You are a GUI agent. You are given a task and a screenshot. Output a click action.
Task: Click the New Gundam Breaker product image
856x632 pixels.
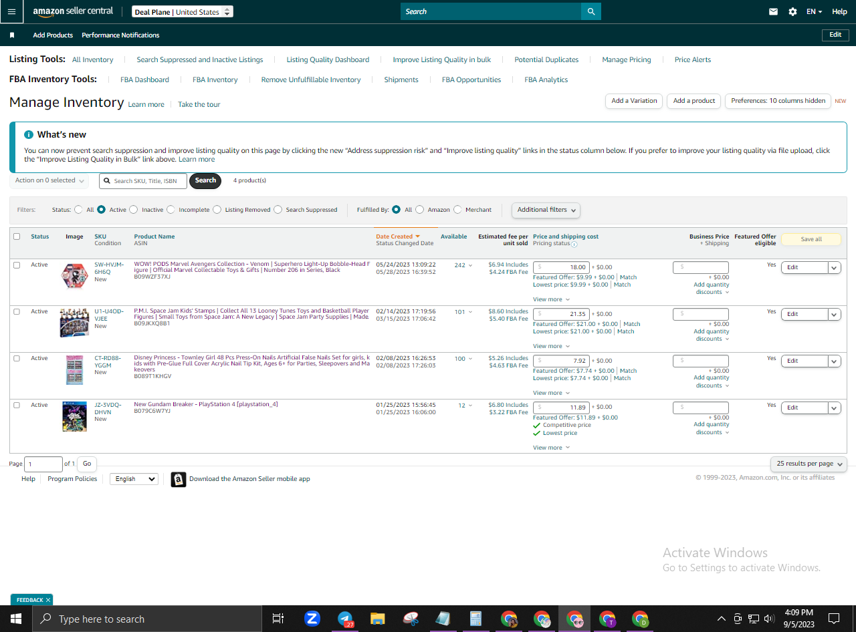click(74, 416)
